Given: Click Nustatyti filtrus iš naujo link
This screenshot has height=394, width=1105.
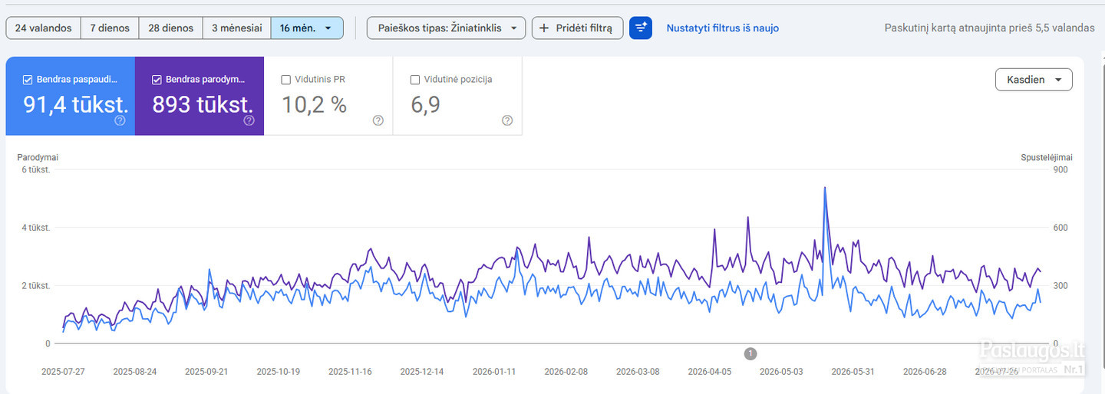Looking at the screenshot, I should click(x=722, y=28).
